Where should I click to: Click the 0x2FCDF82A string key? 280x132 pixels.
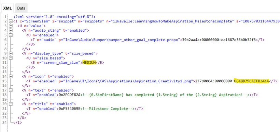pos(70,95)
